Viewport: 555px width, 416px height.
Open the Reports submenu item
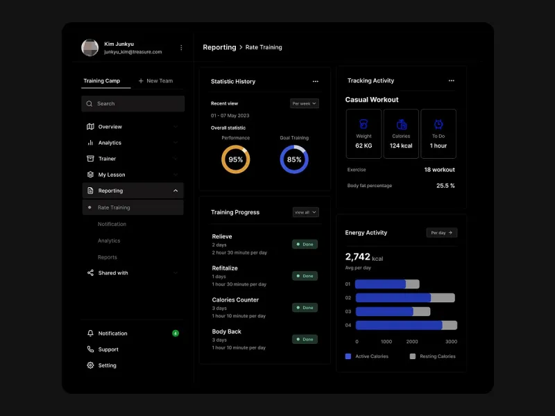pos(108,257)
